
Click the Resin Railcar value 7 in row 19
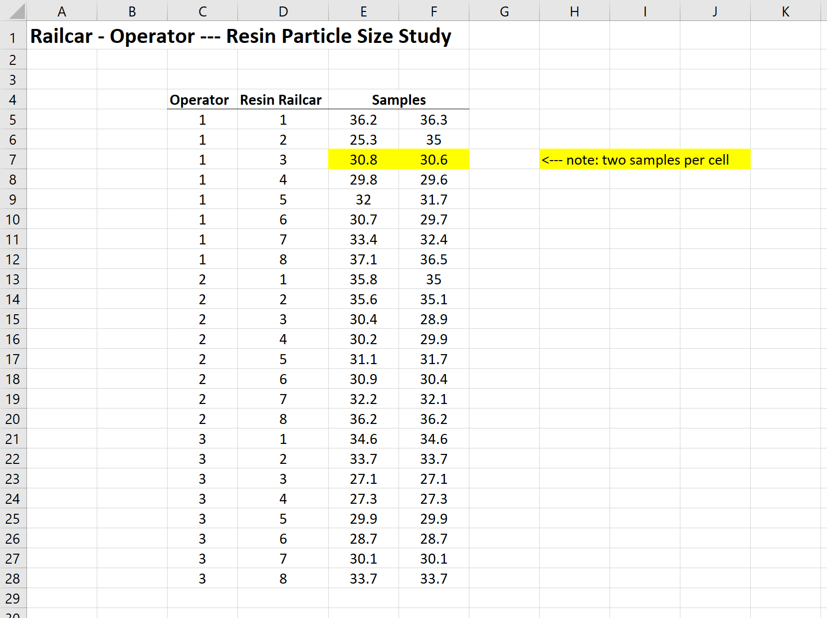tap(283, 399)
